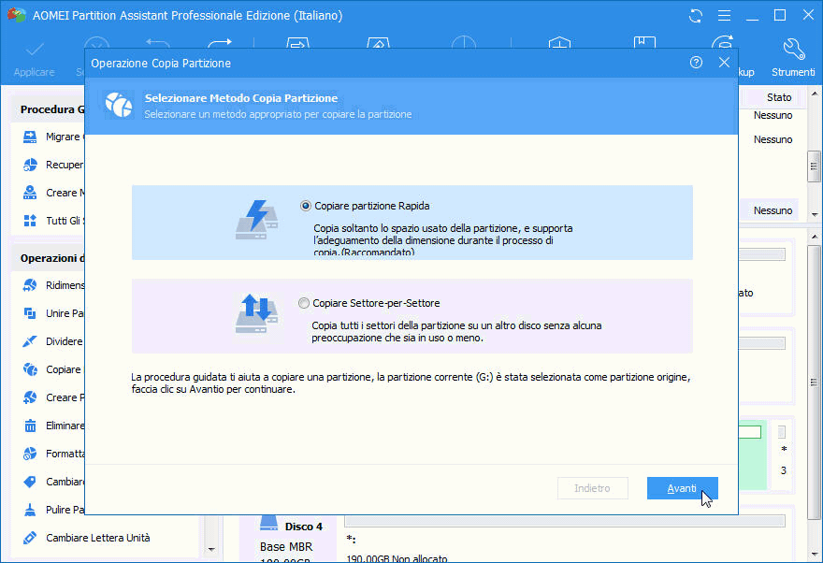Click Base MBR text under Disco 4
Image resolution: width=823 pixels, height=563 pixels.
pyautogui.click(x=286, y=547)
